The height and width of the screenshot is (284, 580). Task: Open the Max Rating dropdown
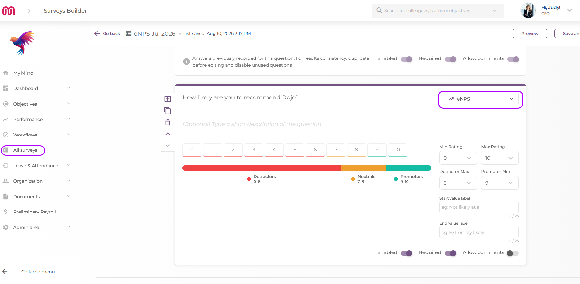pos(500,158)
